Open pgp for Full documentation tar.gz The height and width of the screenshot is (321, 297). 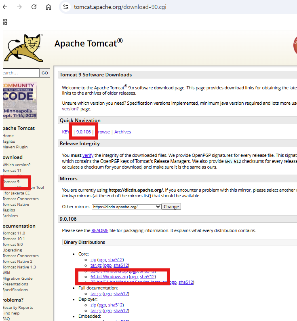[x=107, y=294]
